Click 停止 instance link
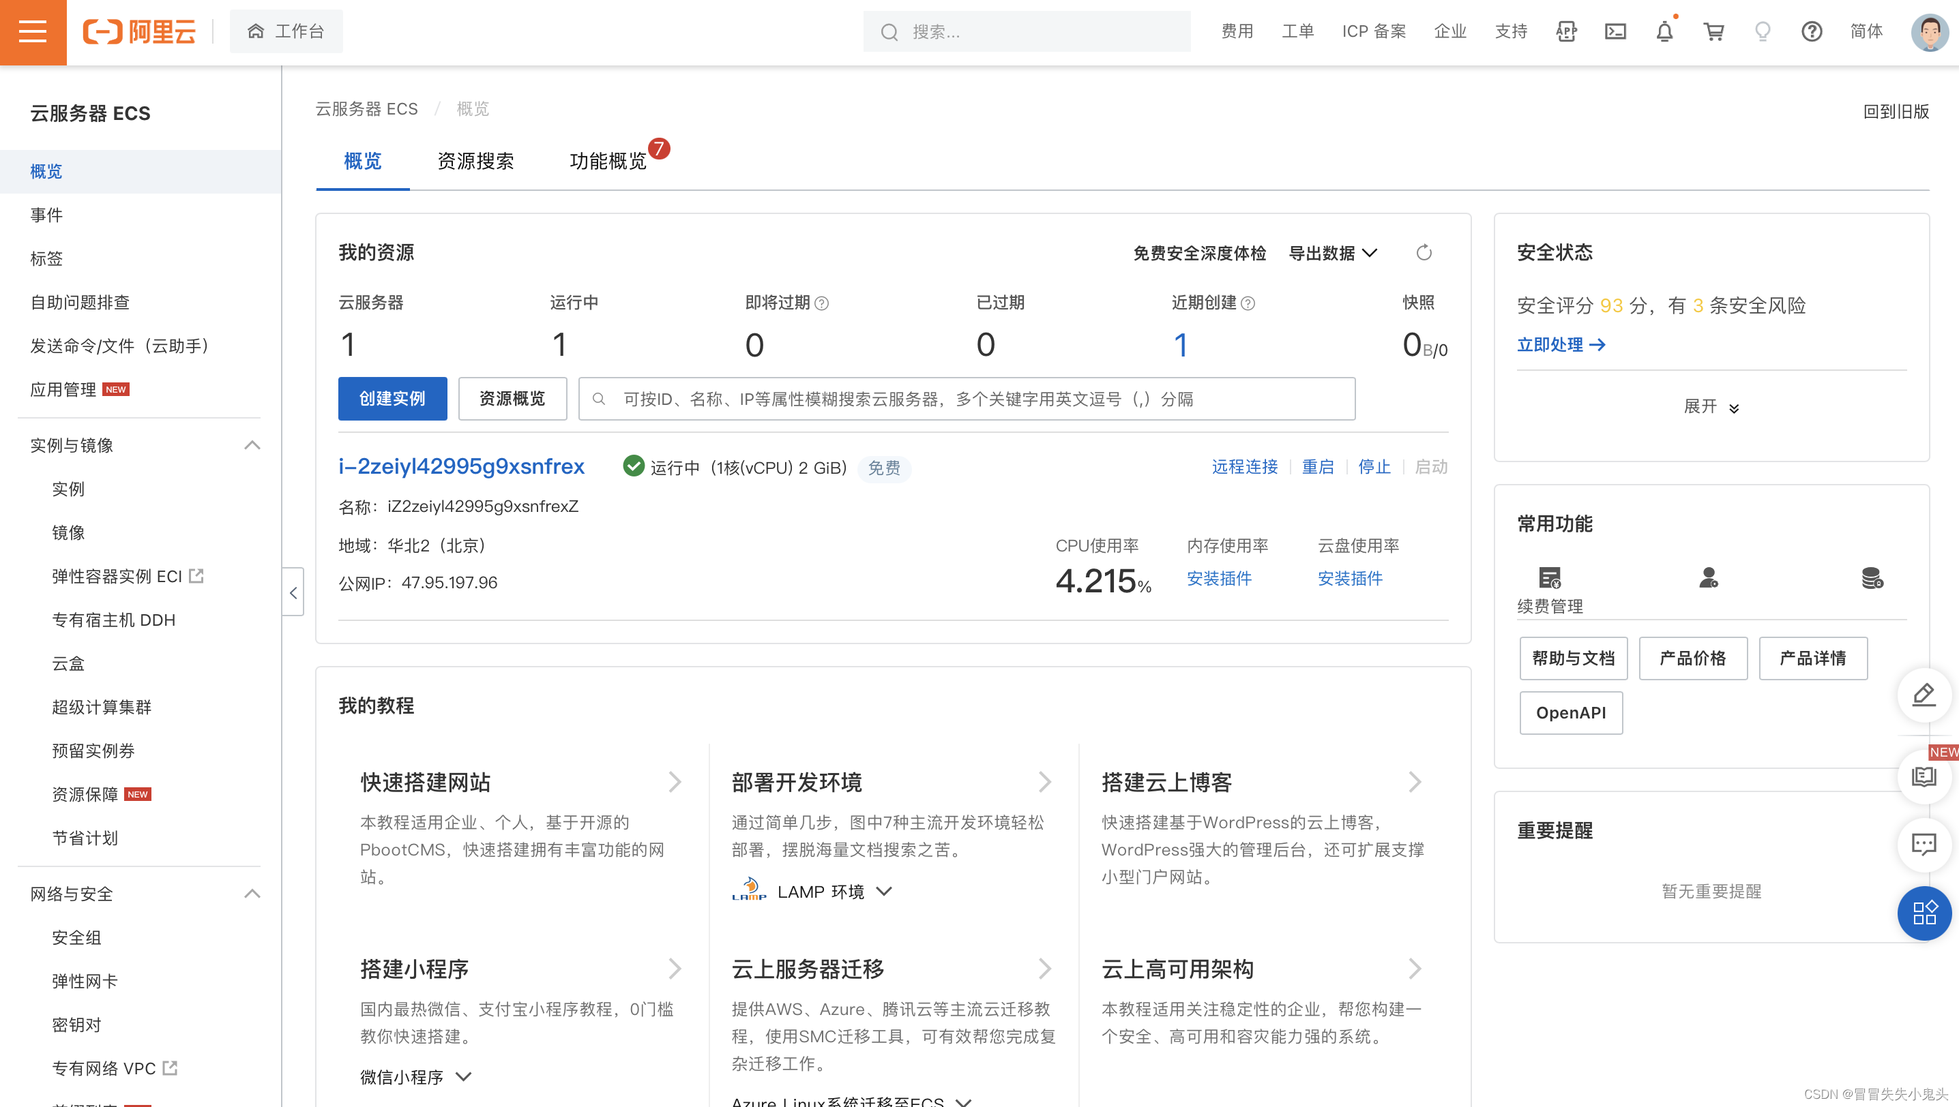 tap(1374, 466)
